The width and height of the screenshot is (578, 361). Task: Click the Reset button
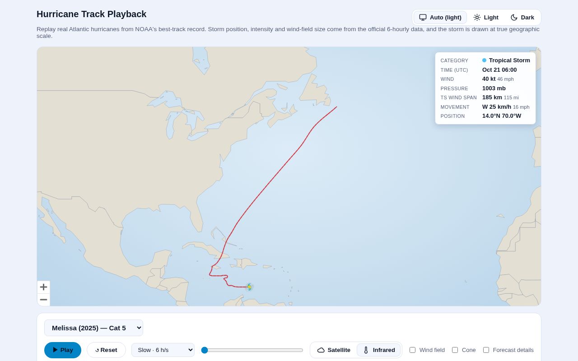(106, 350)
